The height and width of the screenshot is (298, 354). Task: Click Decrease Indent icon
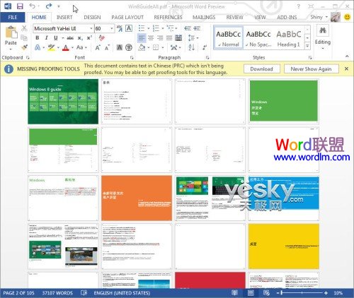click(x=188, y=28)
